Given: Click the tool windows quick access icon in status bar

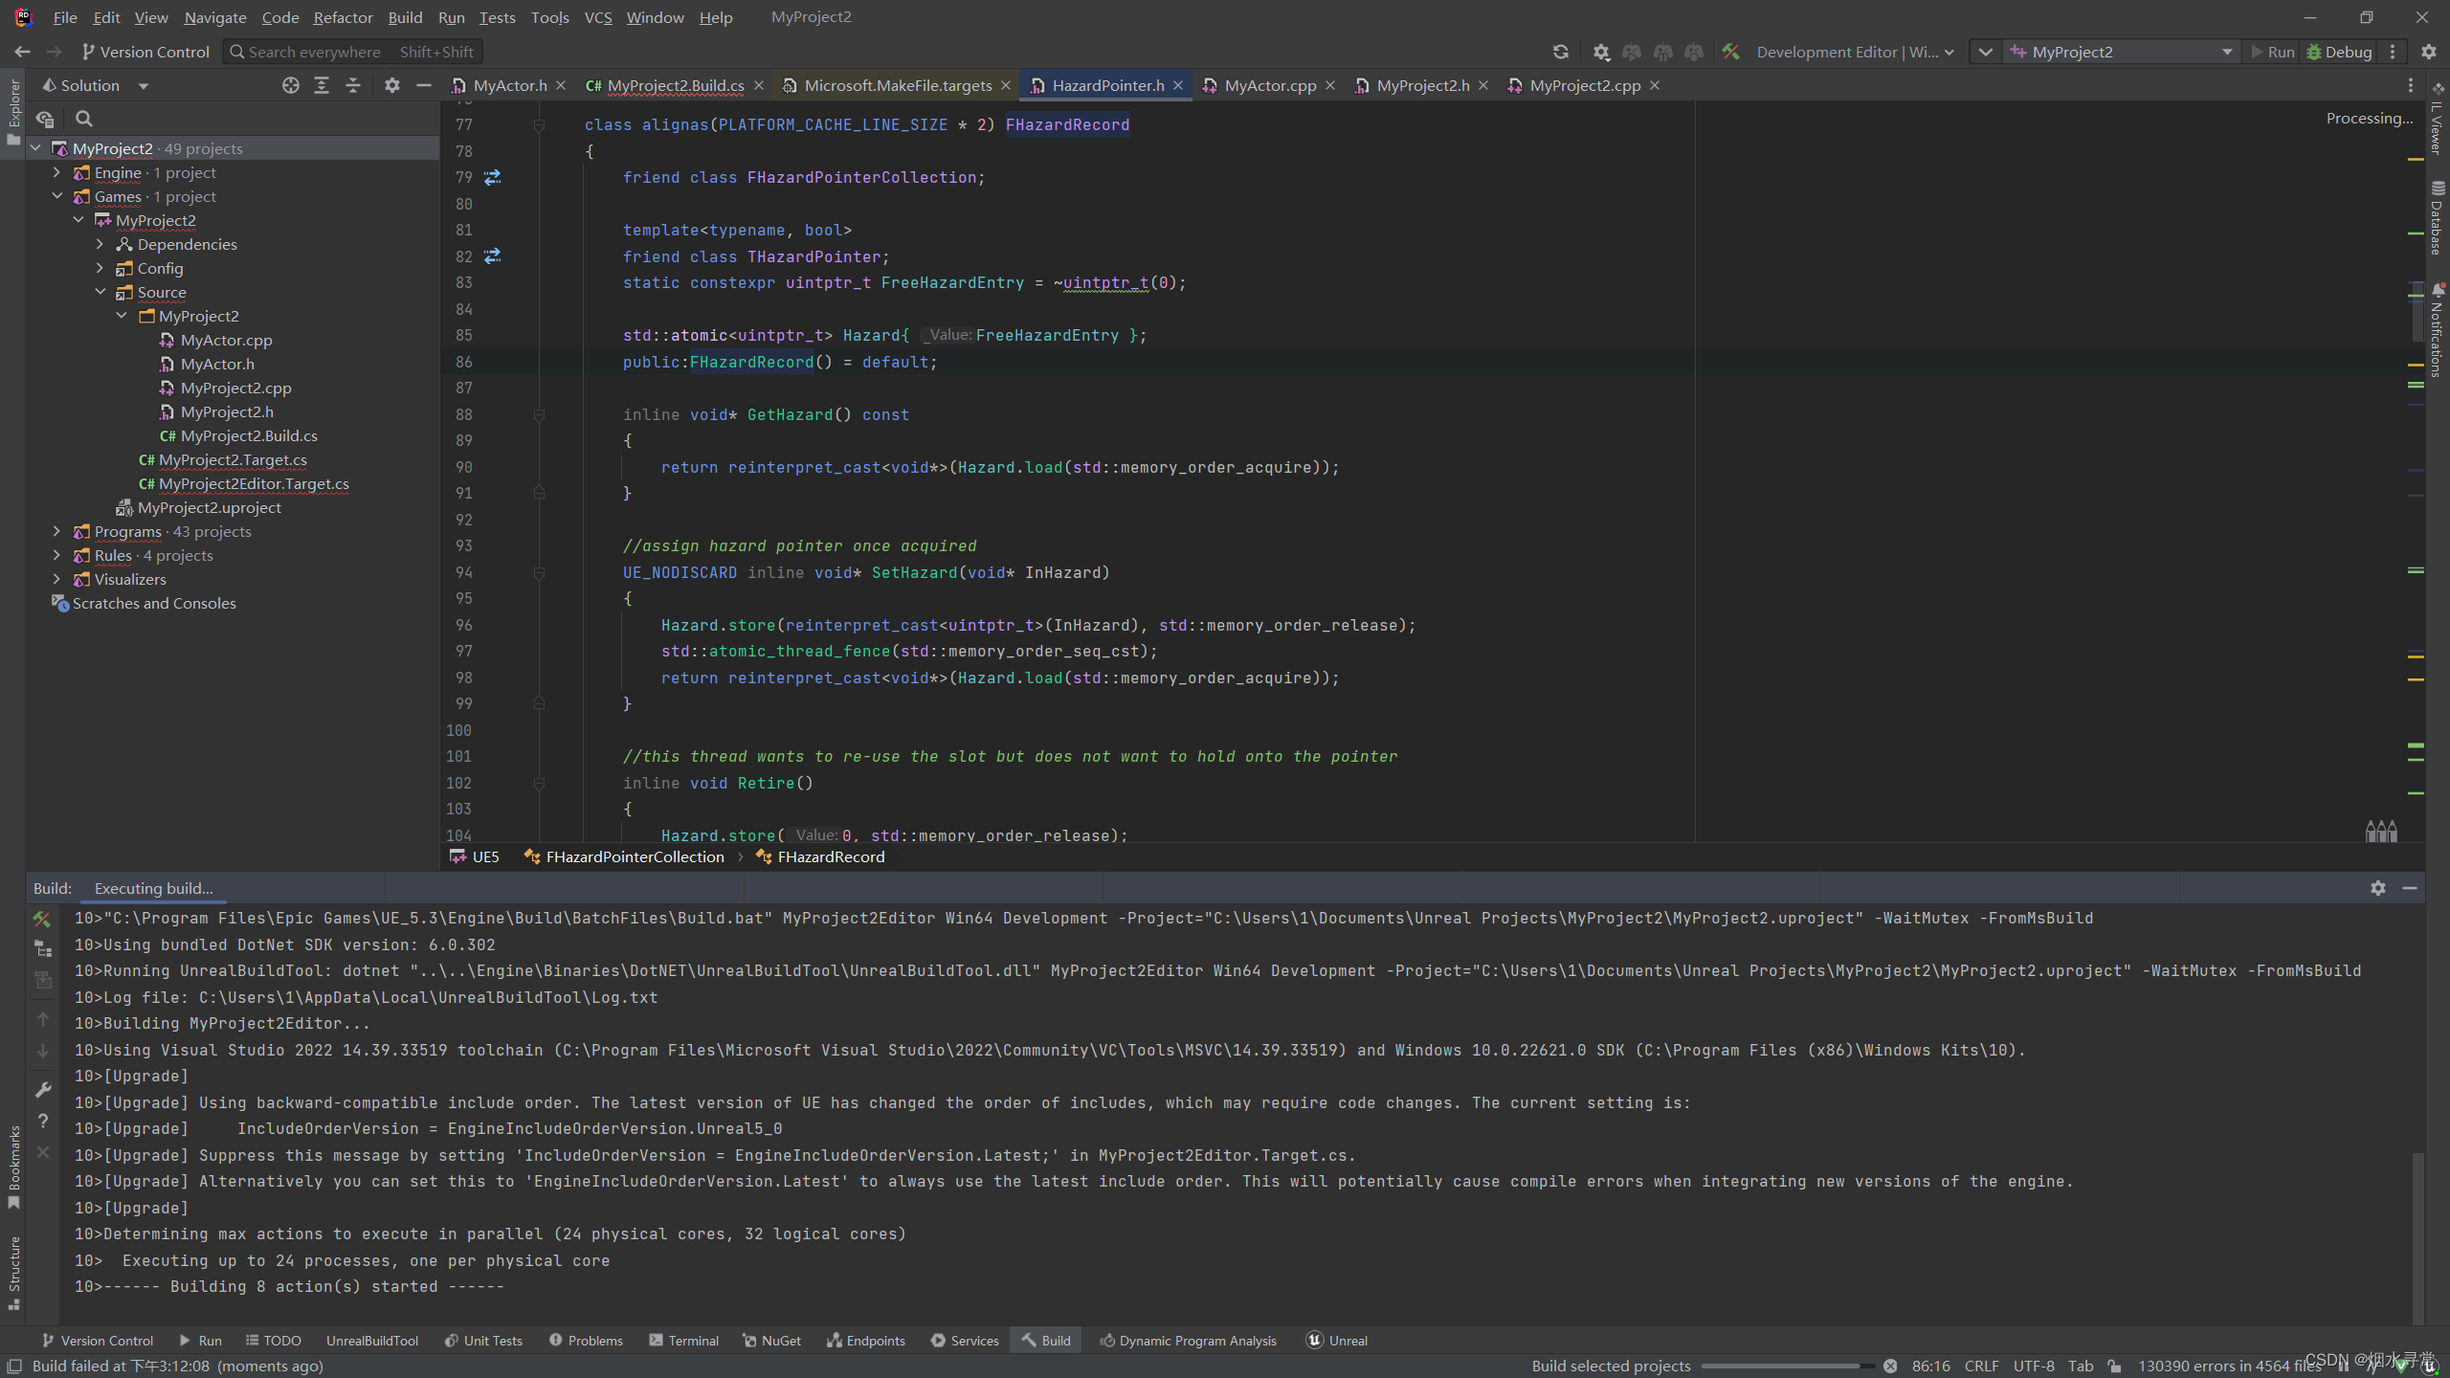Looking at the screenshot, I should coord(14,1366).
